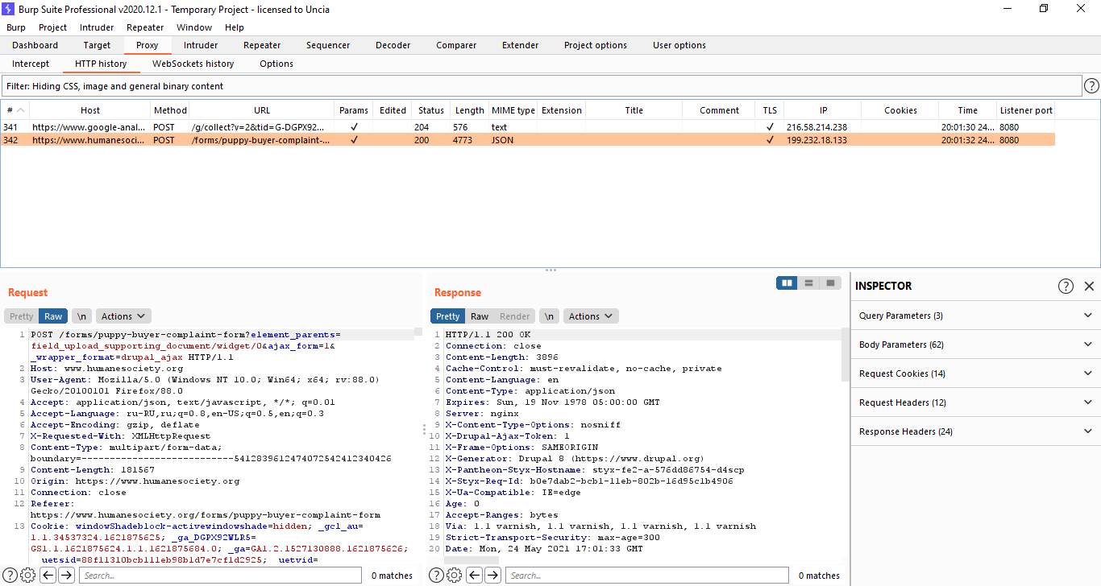Click the Burp Suite logo in title bar
The image size is (1101, 586).
coord(9,9)
